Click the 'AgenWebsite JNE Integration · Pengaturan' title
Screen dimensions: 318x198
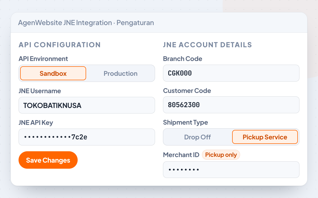coord(86,23)
